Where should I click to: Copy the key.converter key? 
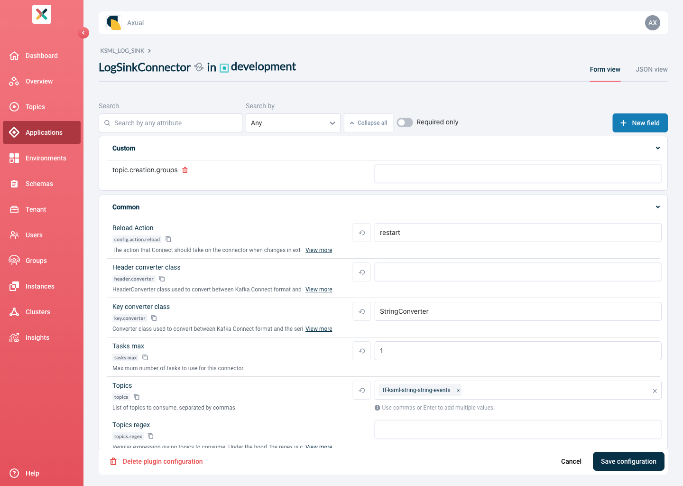click(x=154, y=318)
